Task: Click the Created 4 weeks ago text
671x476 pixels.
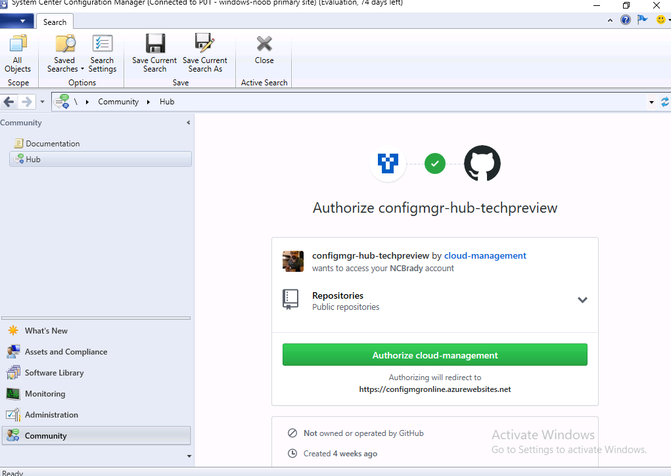Action: point(340,453)
